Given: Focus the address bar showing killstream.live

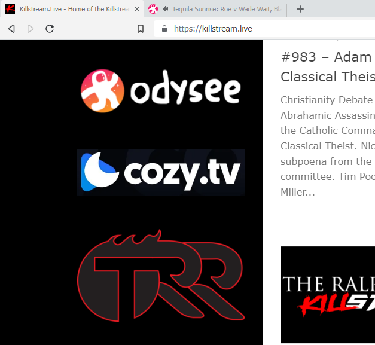Looking at the screenshot, I should 263,29.
